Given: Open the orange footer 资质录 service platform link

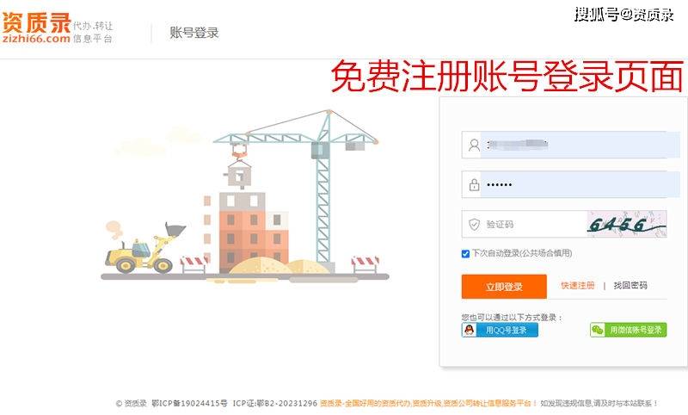Looking at the screenshot, I should [426, 403].
